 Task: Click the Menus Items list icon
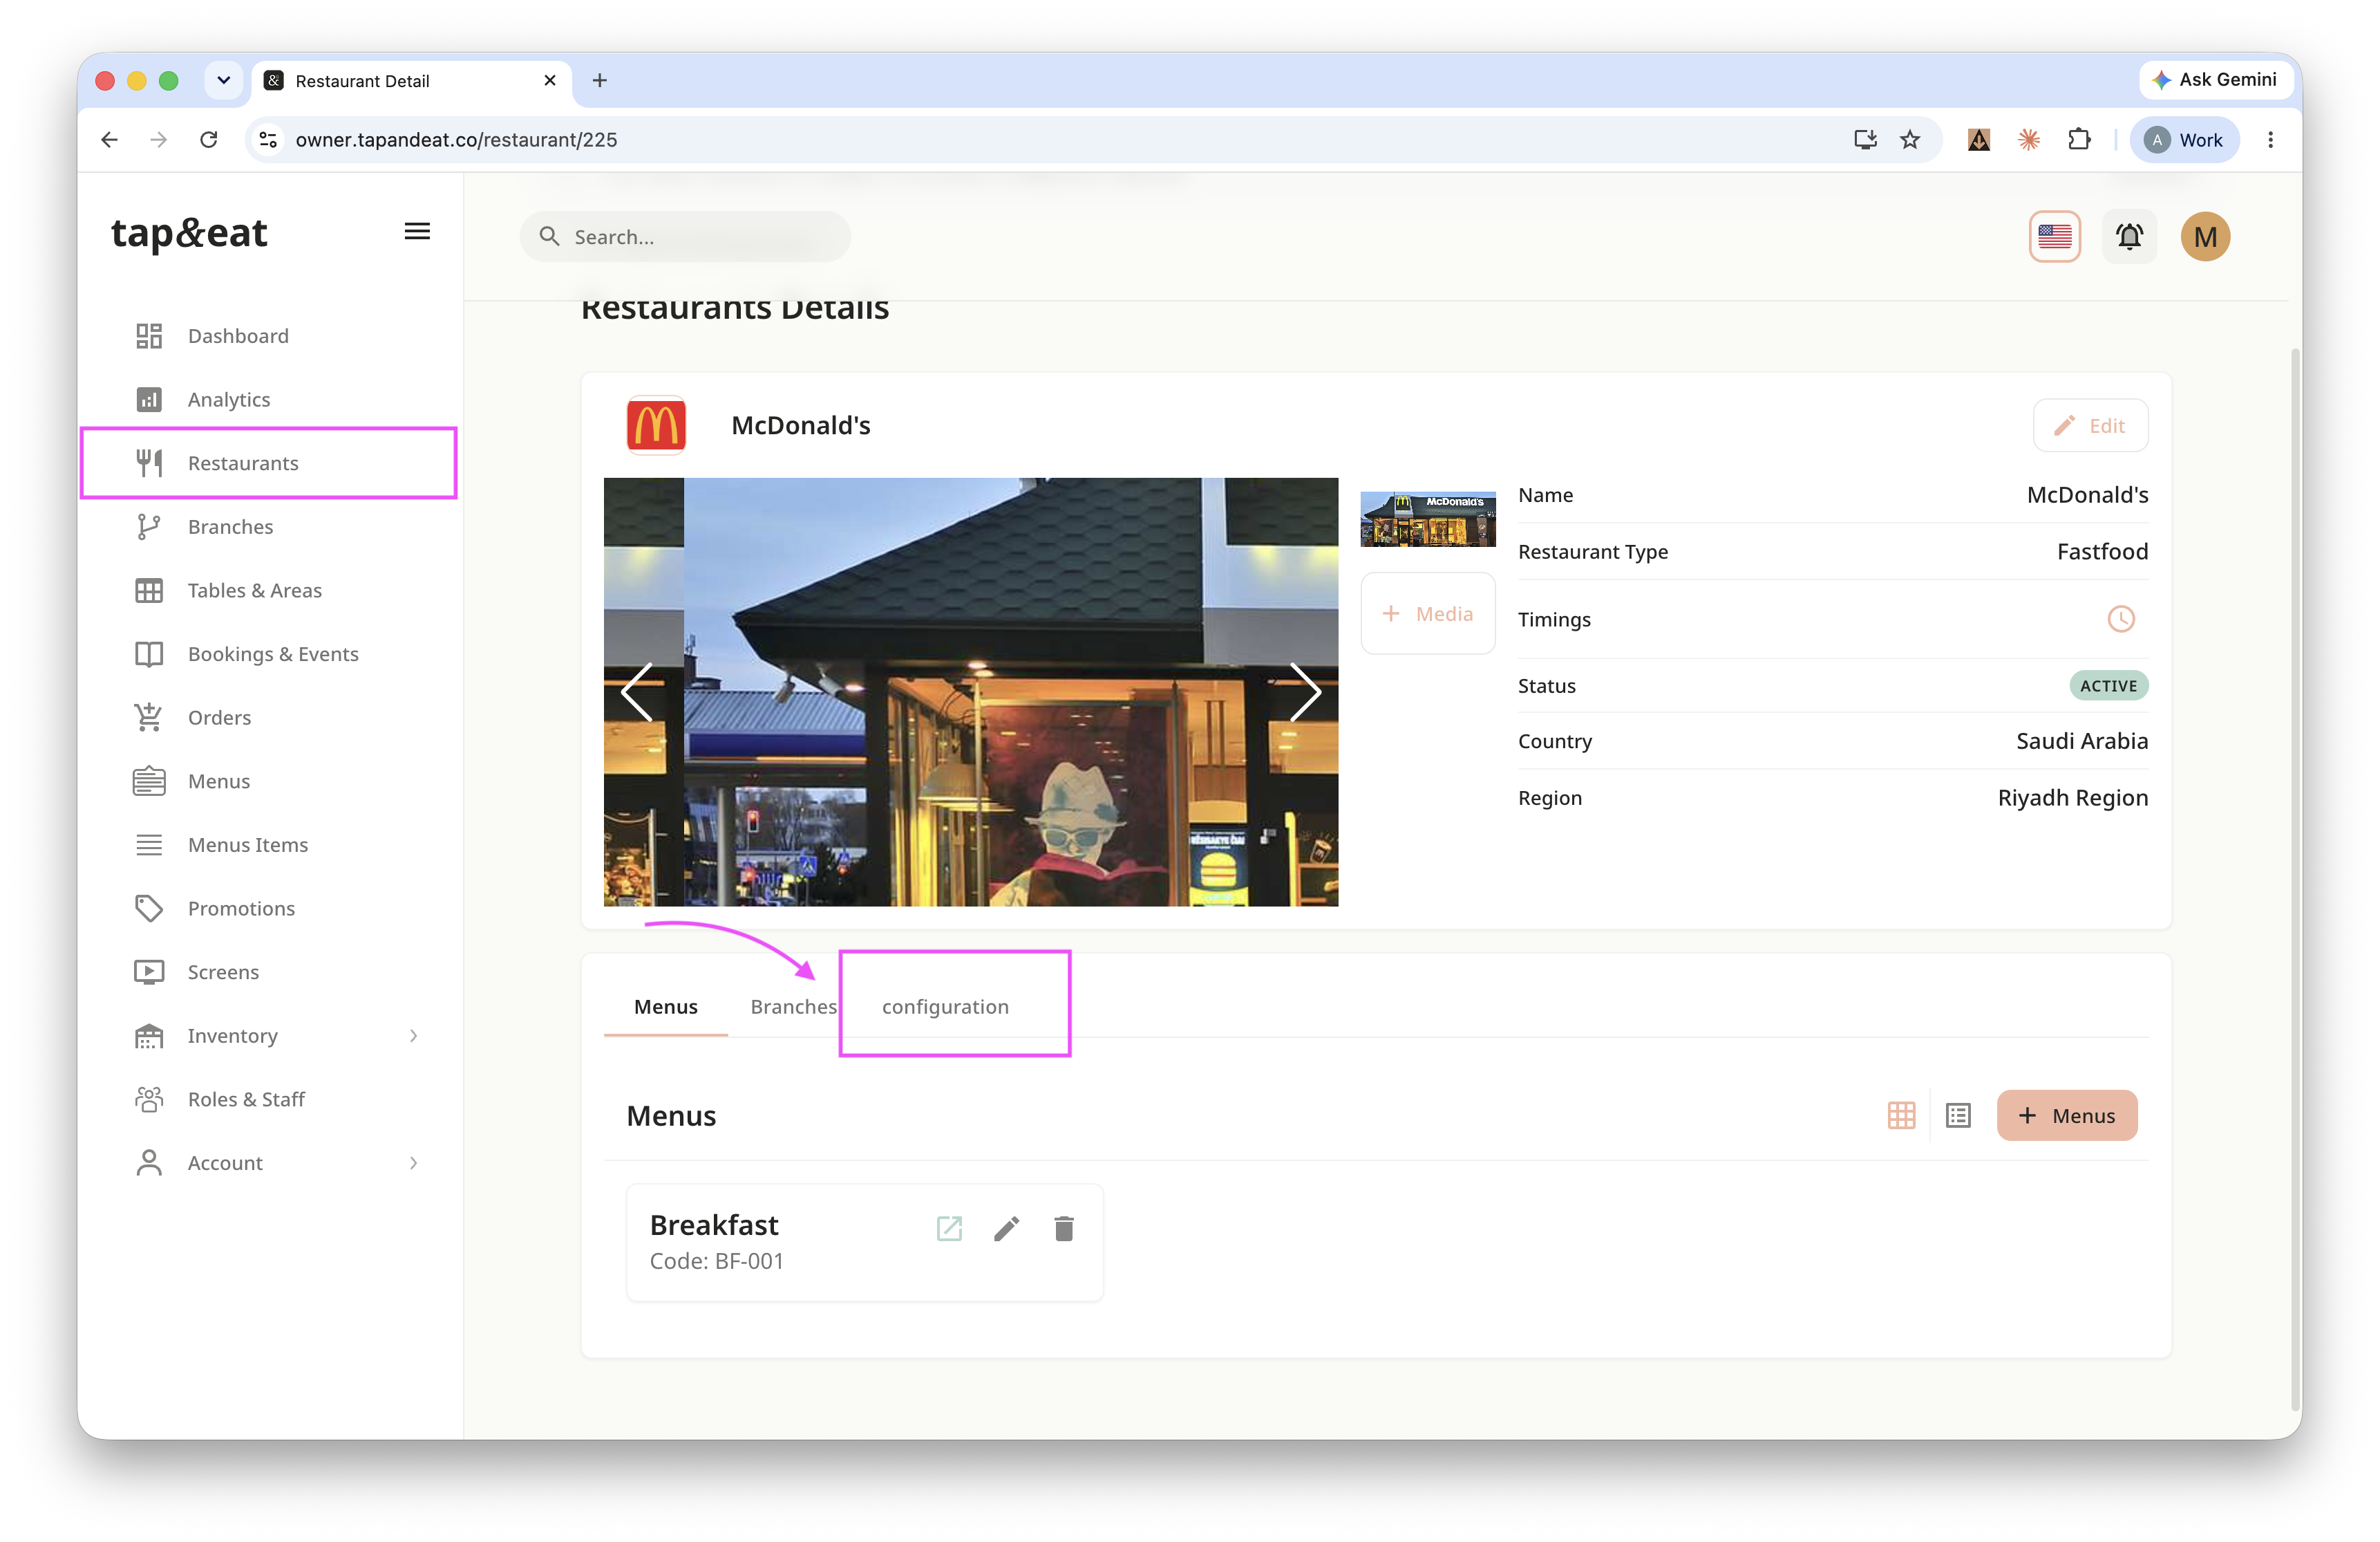point(149,844)
